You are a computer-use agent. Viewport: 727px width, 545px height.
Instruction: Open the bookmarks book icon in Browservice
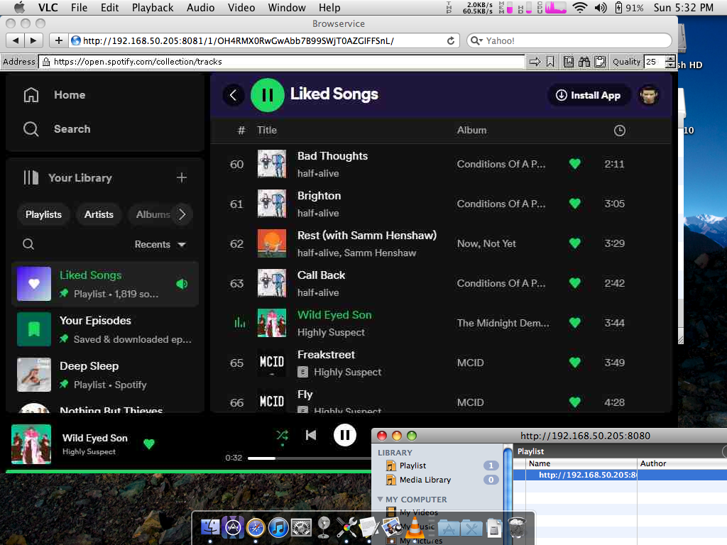[x=569, y=62]
